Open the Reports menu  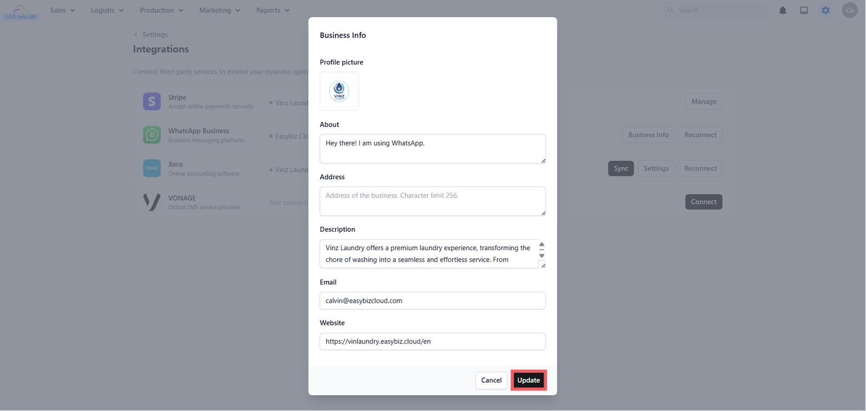[x=273, y=10]
